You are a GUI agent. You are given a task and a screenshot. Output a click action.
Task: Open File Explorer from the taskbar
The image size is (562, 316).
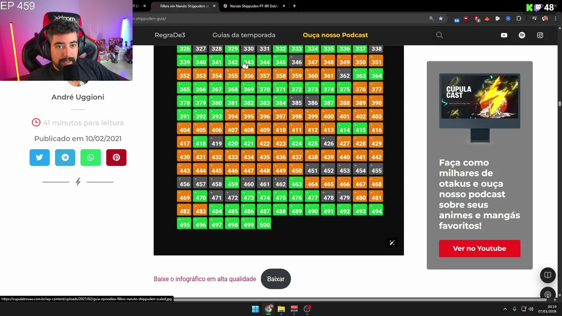point(281,309)
